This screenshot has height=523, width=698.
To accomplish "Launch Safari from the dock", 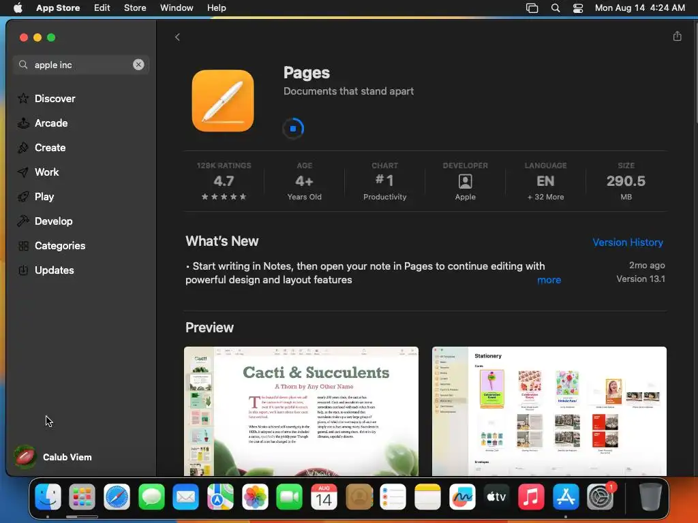I will [117, 496].
